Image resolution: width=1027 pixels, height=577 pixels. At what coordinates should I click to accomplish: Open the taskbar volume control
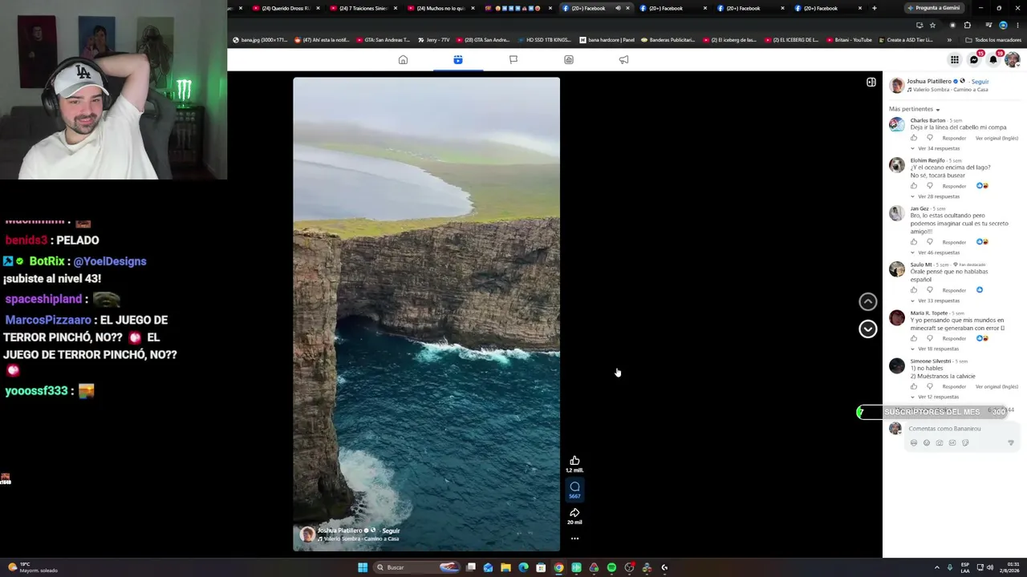tap(990, 567)
